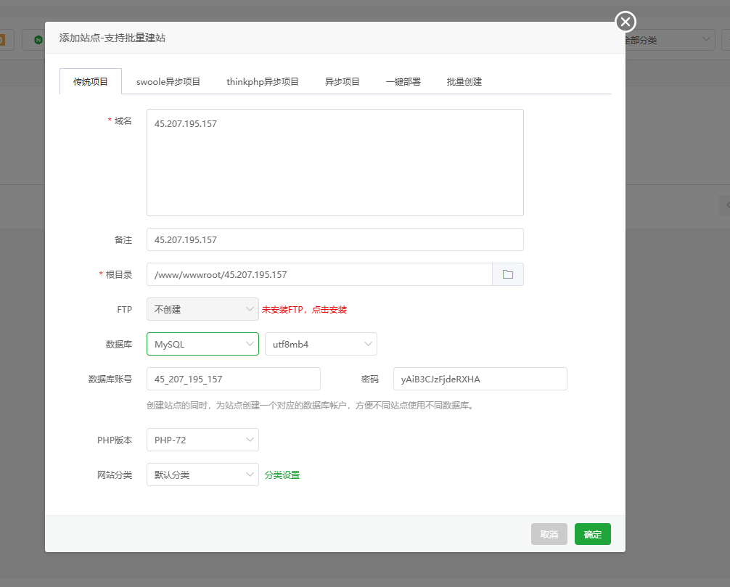
Task: Focus the 备注 input field
Action: 335,239
